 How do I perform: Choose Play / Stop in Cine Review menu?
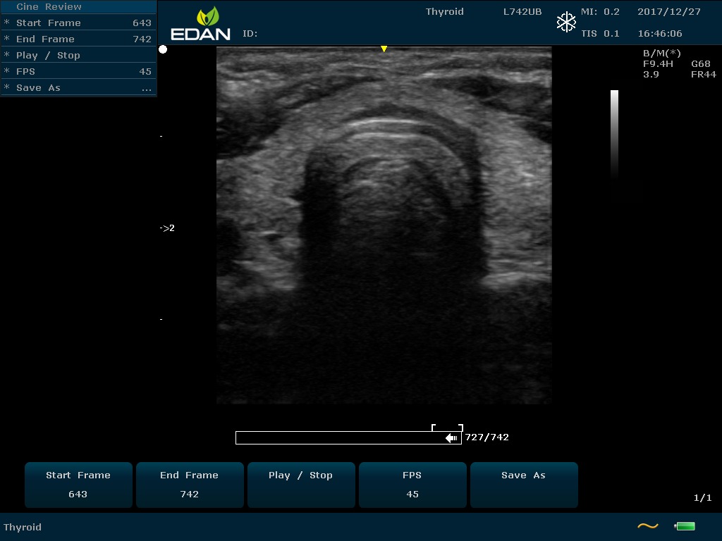(x=78, y=56)
